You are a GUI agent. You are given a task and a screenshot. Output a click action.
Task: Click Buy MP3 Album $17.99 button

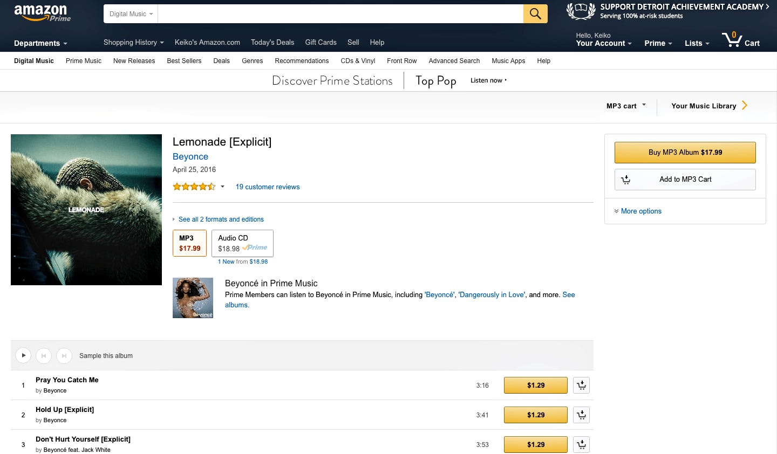[685, 153]
